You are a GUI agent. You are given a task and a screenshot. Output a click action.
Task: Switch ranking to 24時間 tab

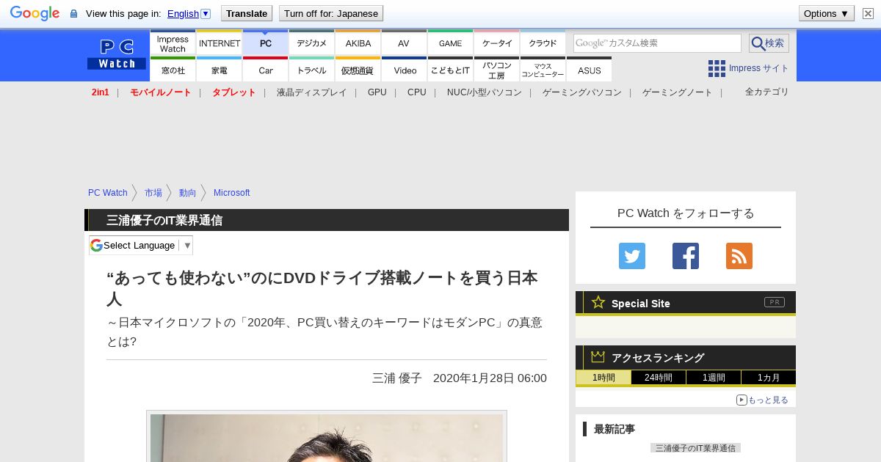tap(659, 378)
